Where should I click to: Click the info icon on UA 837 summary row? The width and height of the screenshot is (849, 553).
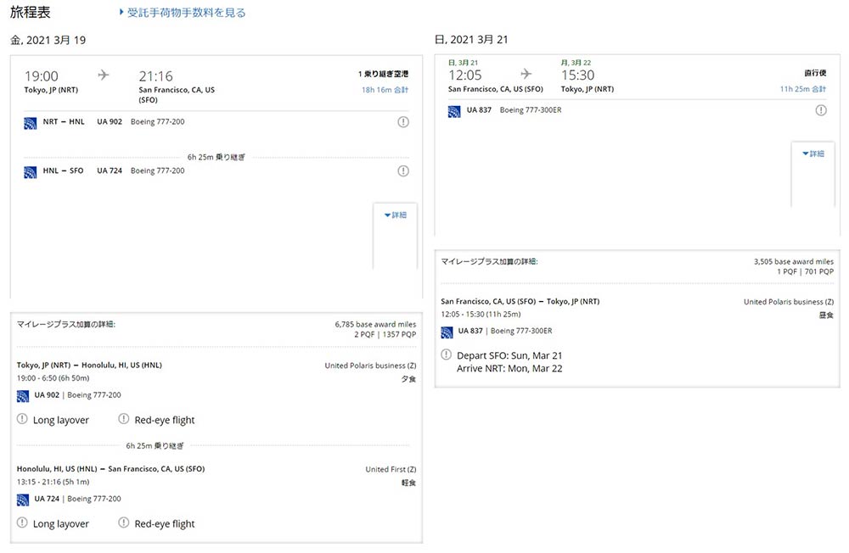point(821,110)
